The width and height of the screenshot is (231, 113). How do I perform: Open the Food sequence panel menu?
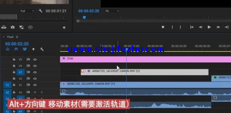coord(17,37)
